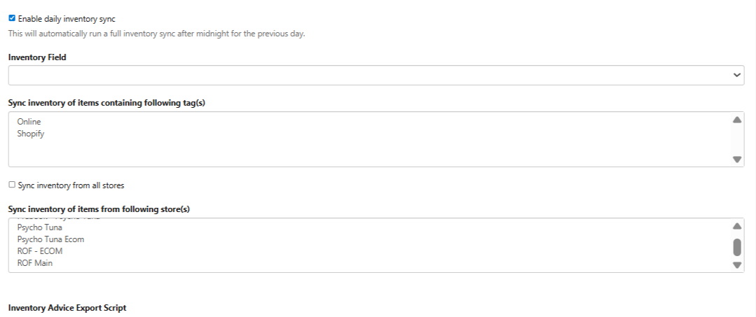The width and height of the screenshot is (756, 317).
Task: Click the stores list scroll-up arrow
Action: click(736, 227)
